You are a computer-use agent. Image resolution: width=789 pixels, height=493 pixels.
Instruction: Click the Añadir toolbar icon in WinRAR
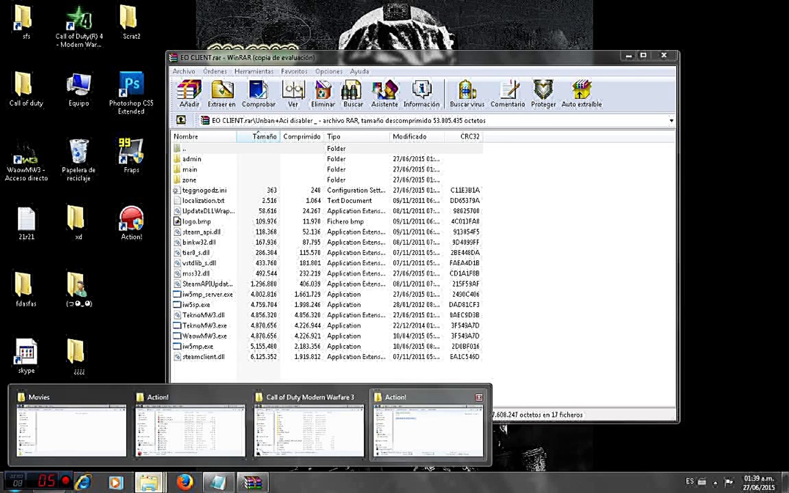(189, 94)
